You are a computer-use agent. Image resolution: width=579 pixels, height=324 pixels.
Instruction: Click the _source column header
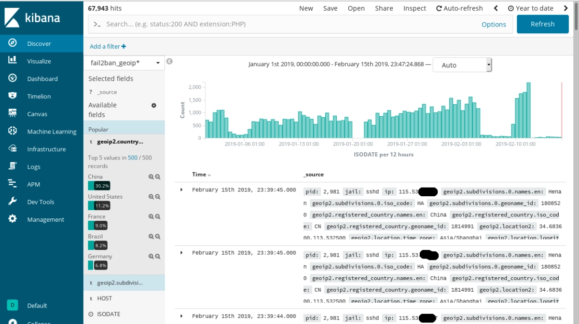pos(313,175)
